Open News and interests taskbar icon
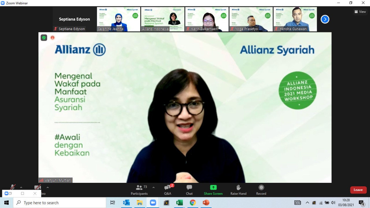The image size is (370, 208). pyautogui.click(x=297, y=203)
